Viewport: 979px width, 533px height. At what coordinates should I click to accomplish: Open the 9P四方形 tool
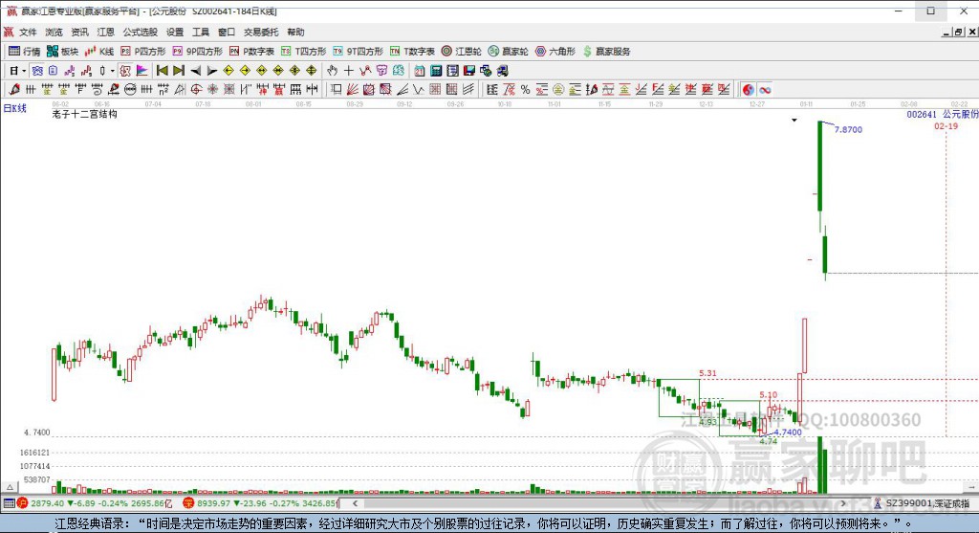tap(197, 52)
